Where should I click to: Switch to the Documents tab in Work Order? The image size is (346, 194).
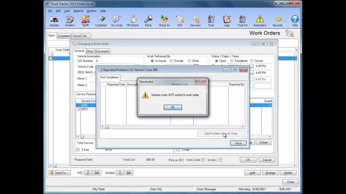click(x=102, y=51)
